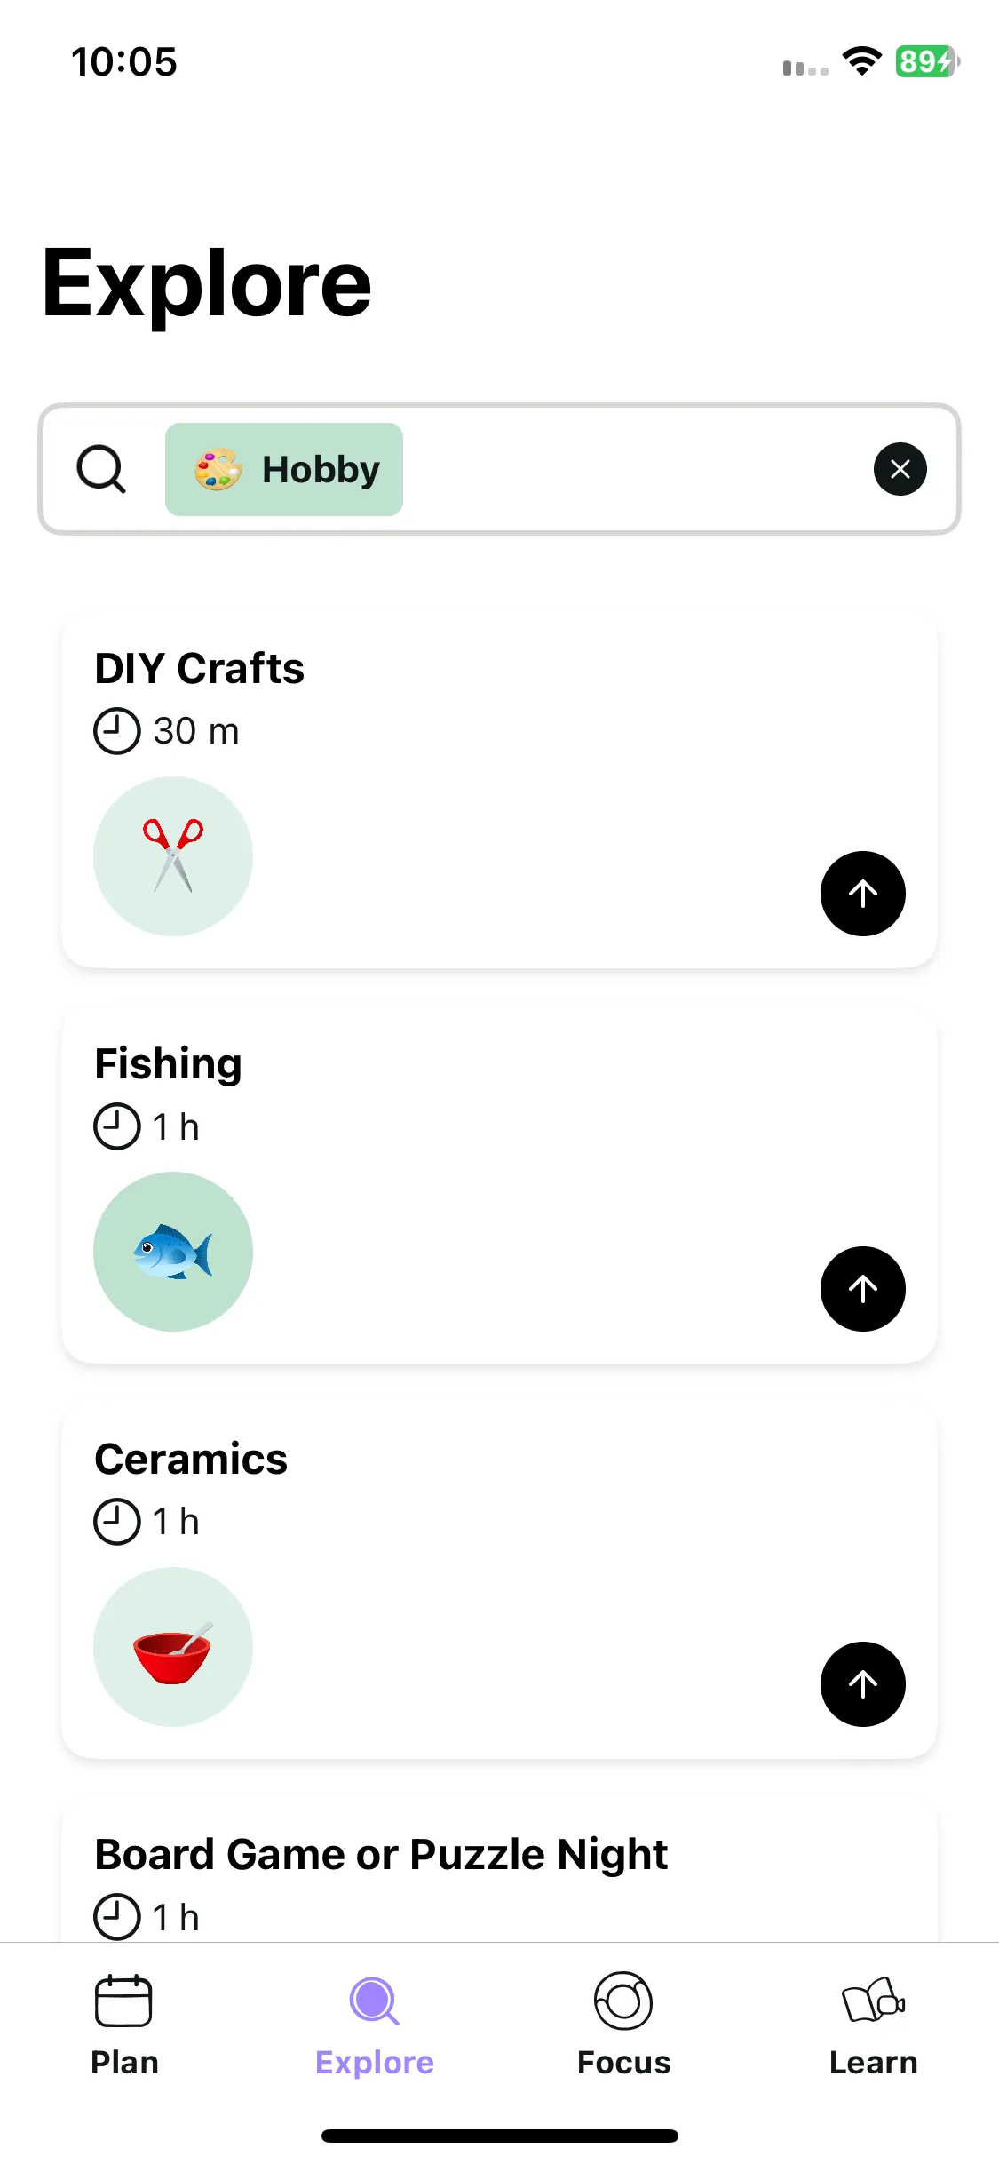
Task: Tap the battery indicator in status bar
Action: point(927,61)
